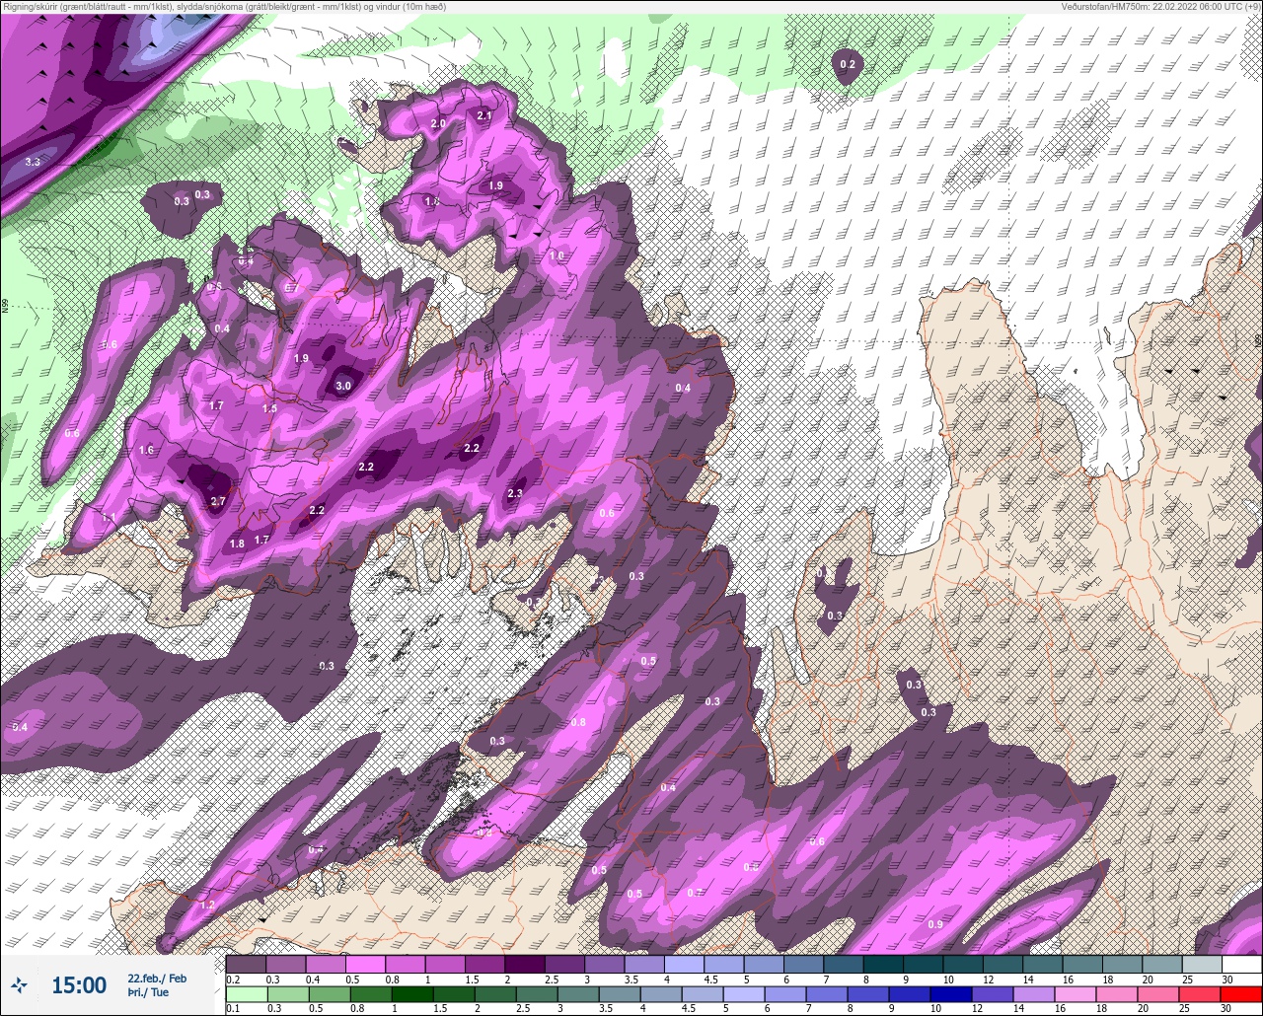Click the 2.0 value on the northern peninsula
This screenshot has height=1016, width=1263.
click(439, 123)
